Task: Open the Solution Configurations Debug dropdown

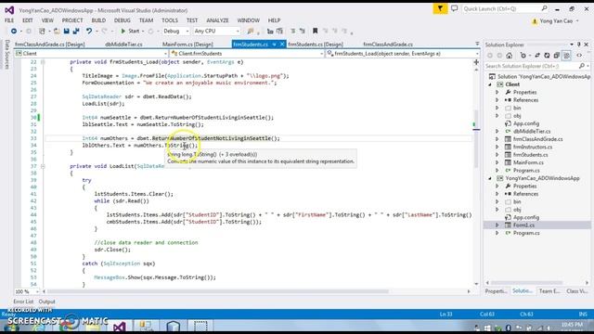Action: 176,31
